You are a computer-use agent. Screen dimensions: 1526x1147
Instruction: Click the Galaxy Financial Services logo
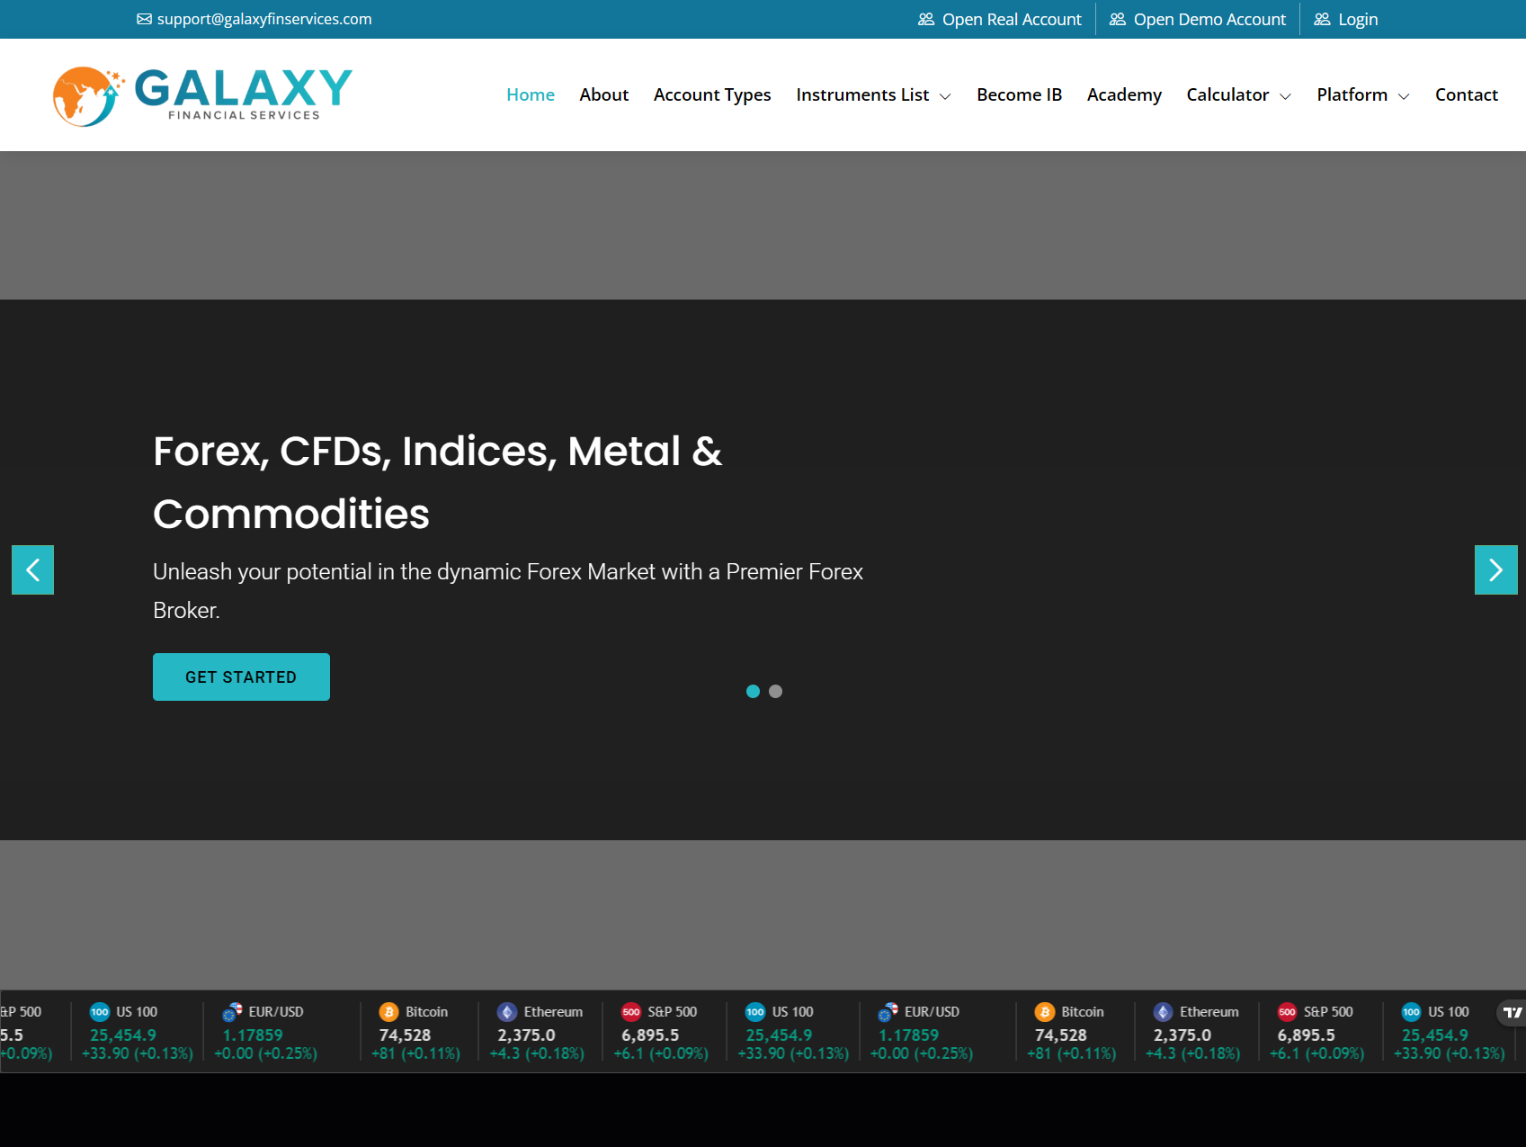pos(201,94)
